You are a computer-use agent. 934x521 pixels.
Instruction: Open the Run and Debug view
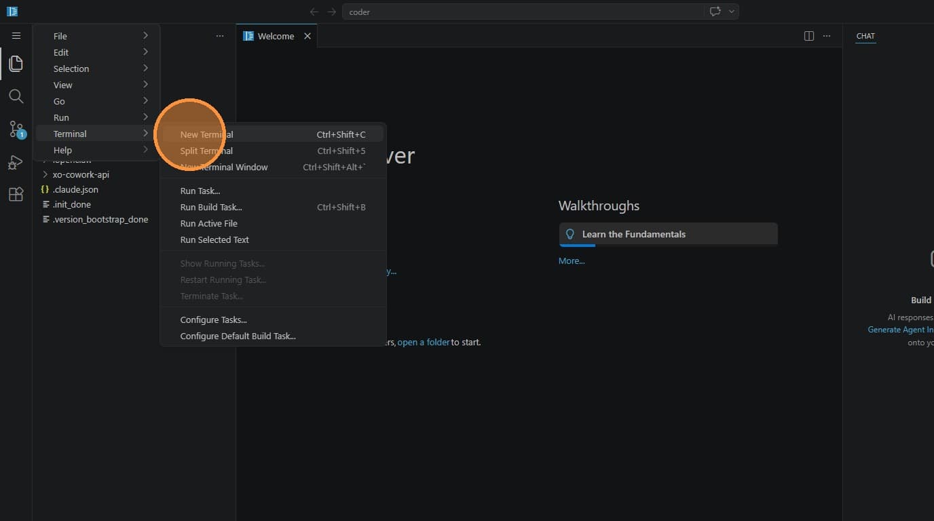(x=16, y=162)
